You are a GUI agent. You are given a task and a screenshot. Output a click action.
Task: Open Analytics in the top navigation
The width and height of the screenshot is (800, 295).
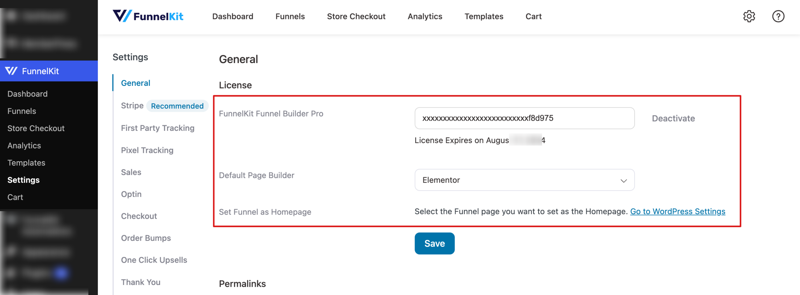coord(425,16)
